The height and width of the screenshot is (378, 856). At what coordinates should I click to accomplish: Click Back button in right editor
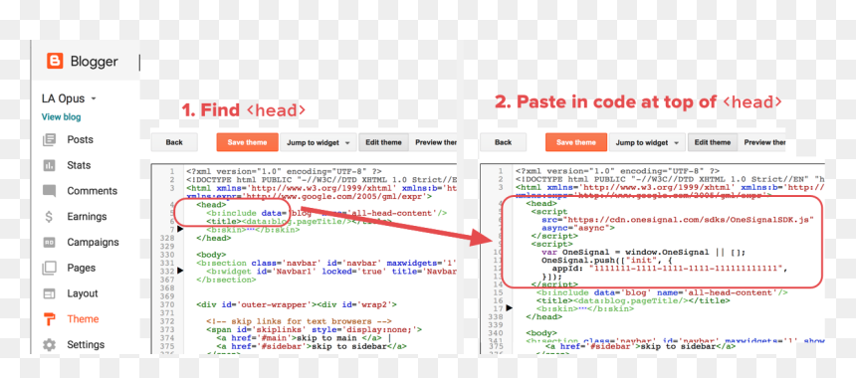click(x=503, y=142)
